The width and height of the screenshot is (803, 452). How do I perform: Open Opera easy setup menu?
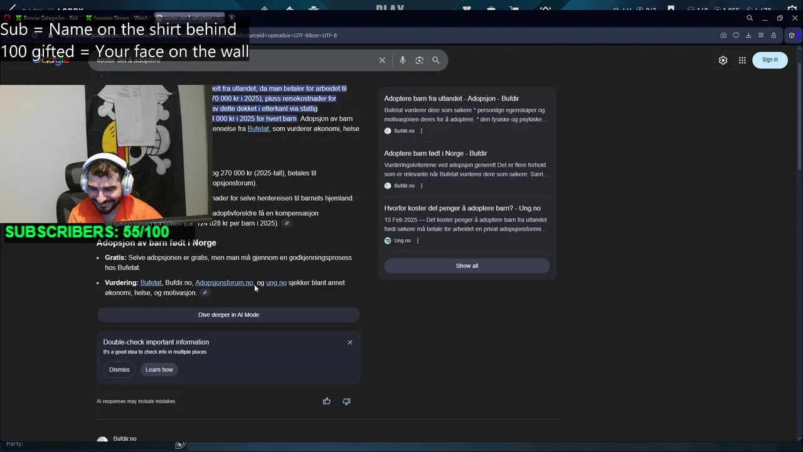[761, 35]
